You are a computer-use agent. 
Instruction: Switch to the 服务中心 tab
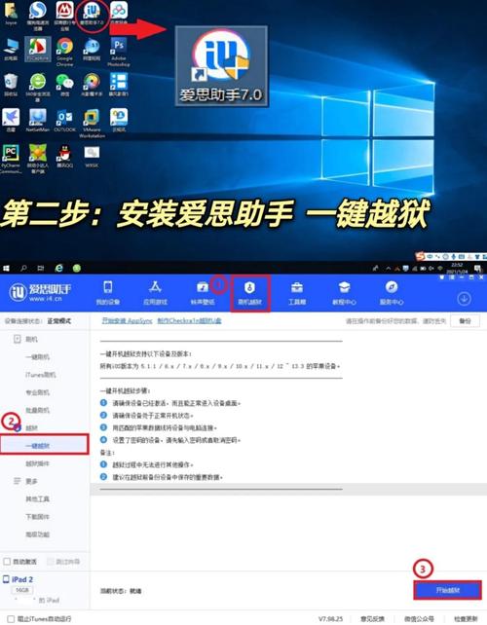pyautogui.click(x=392, y=293)
